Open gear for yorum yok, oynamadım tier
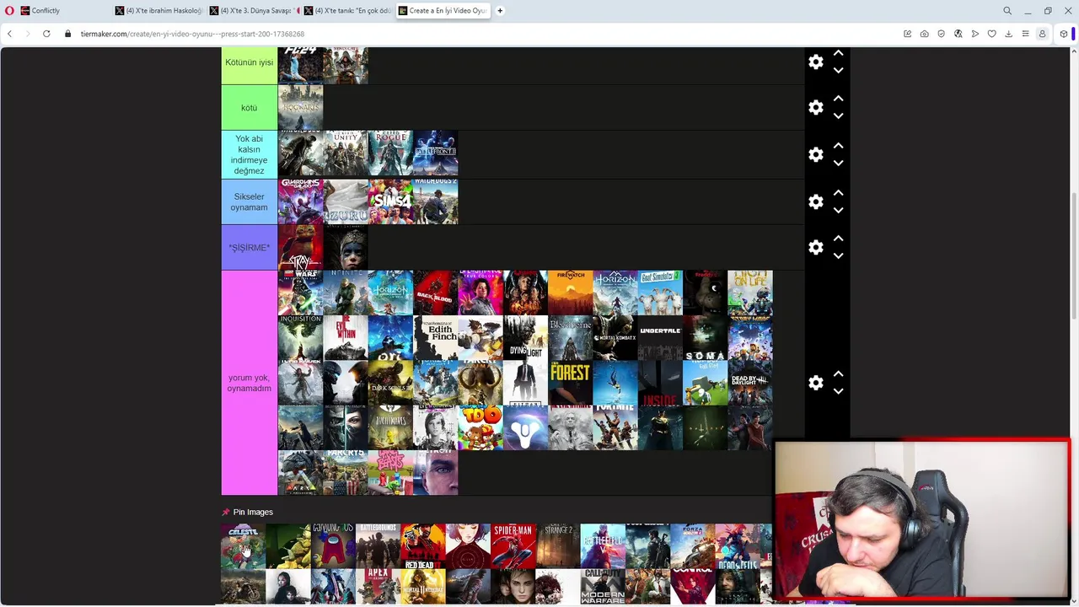Image resolution: width=1079 pixels, height=607 pixels. coord(815,383)
